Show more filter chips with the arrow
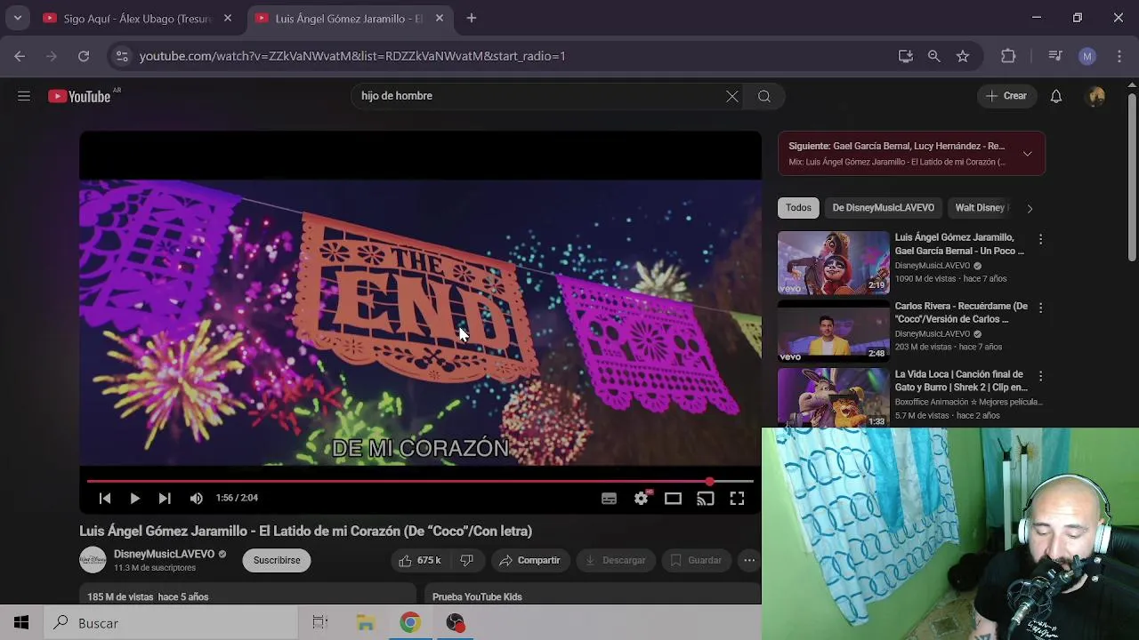 [1030, 209]
